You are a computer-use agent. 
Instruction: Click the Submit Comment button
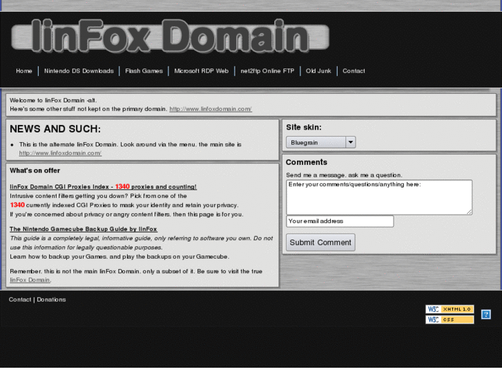point(320,243)
